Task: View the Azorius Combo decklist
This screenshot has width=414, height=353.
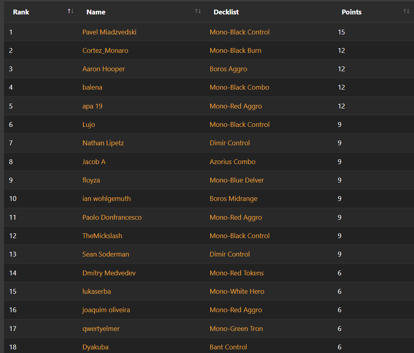Action: [232, 162]
